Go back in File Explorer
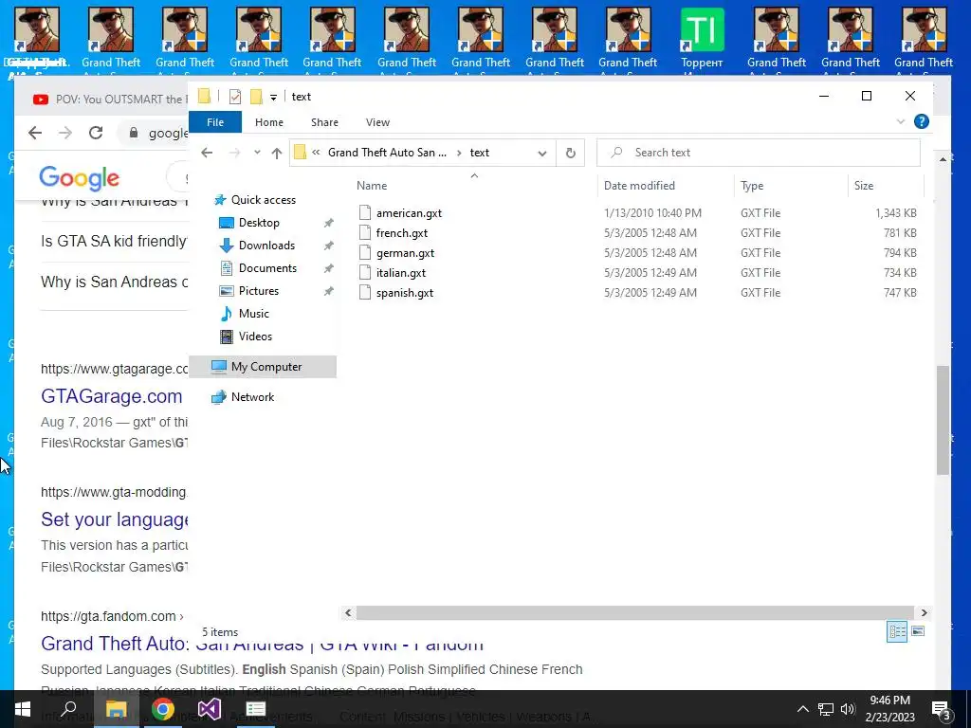 pyautogui.click(x=207, y=153)
